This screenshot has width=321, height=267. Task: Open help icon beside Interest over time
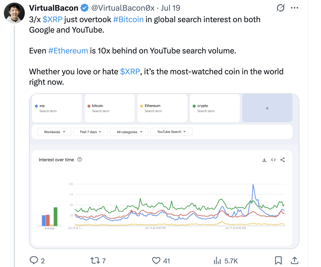coord(80,159)
